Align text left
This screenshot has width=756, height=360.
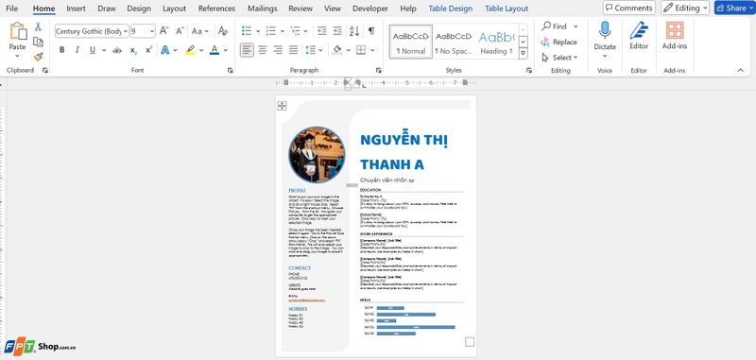247,50
